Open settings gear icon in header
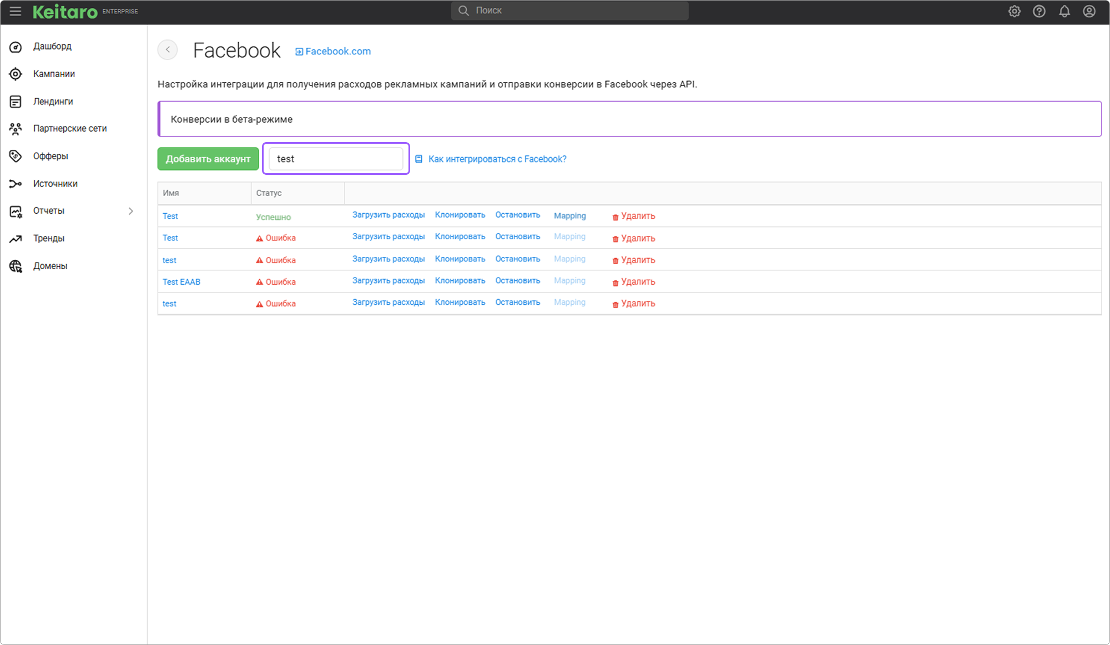This screenshot has width=1110, height=645. 1014,11
